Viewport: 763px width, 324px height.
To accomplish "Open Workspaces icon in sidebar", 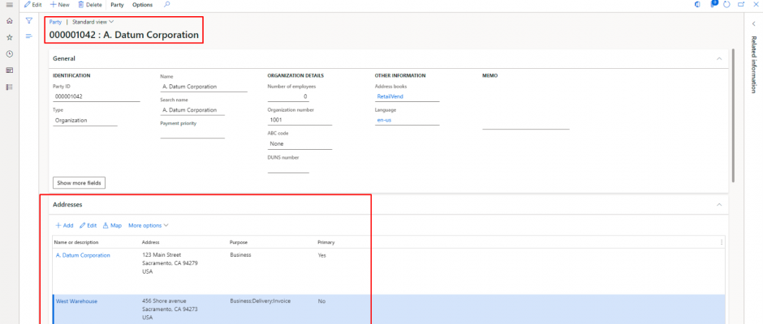I will coord(9,70).
